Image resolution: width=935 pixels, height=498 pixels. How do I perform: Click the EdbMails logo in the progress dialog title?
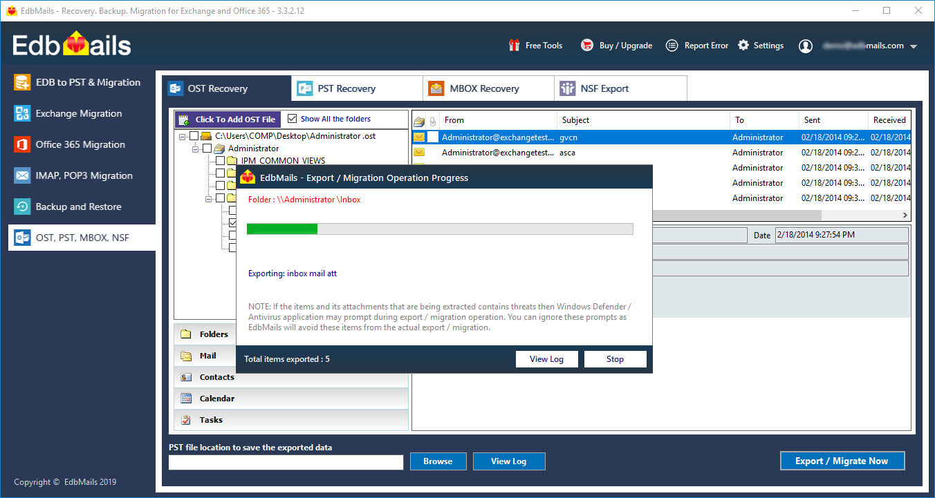click(x=248, y=178)
